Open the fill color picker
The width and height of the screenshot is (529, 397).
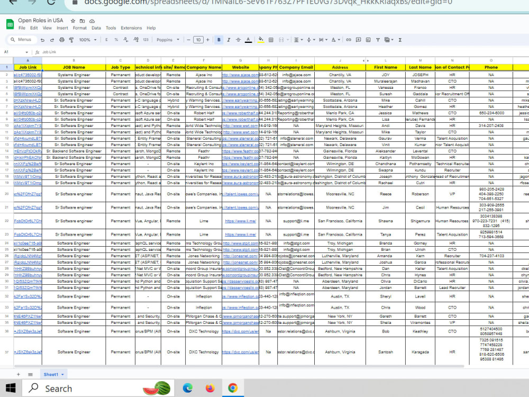click(x=261, y=40)
